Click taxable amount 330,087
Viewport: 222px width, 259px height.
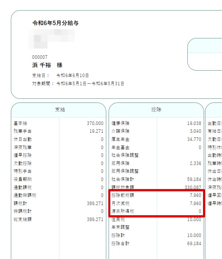193,187
